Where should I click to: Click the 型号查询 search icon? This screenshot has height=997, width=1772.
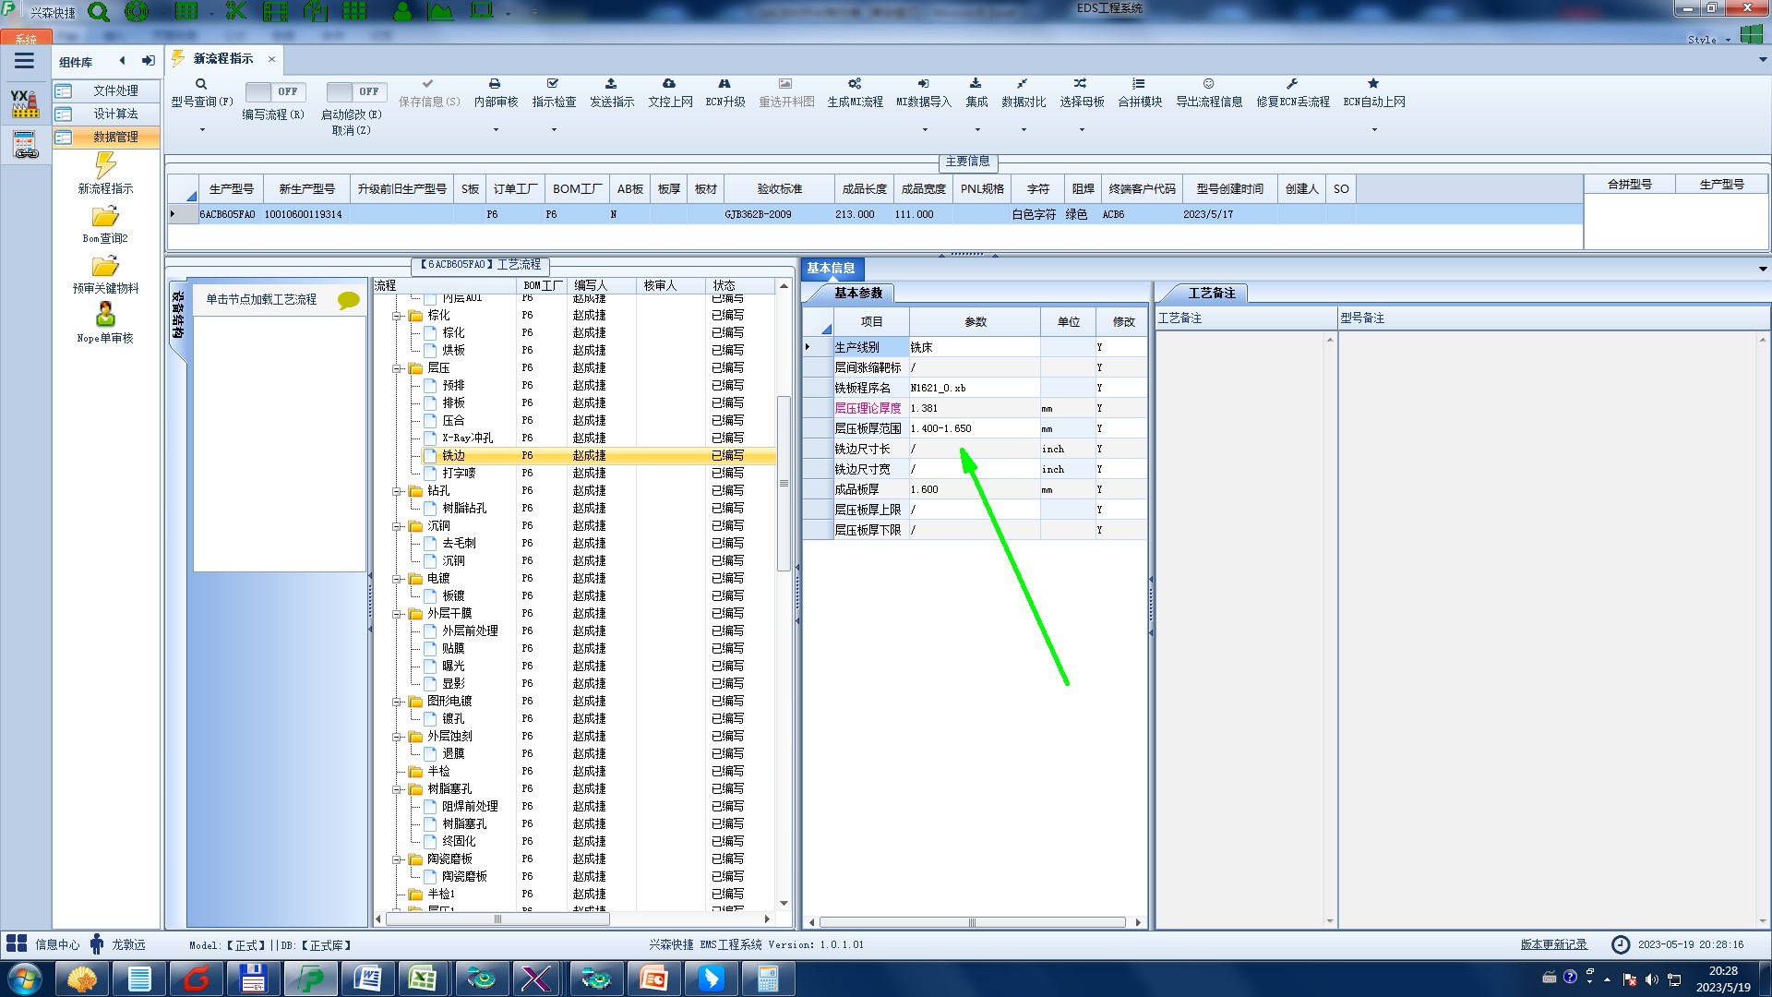click(201, 84)
